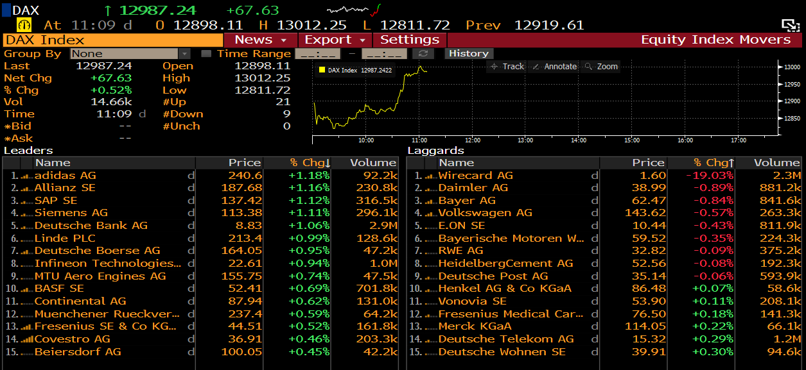Click the History button
This screenshot has width=806, height=370.
[x=469, y=54]
